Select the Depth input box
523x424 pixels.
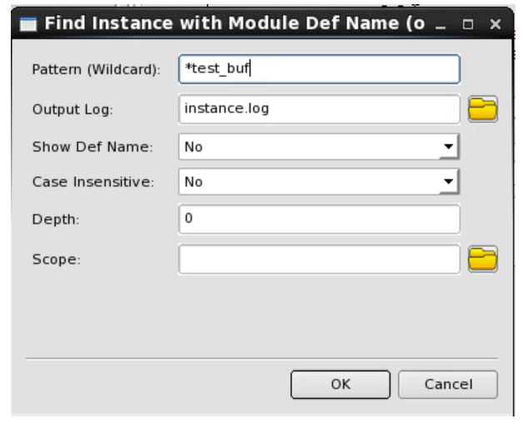(x=319, y=219)
